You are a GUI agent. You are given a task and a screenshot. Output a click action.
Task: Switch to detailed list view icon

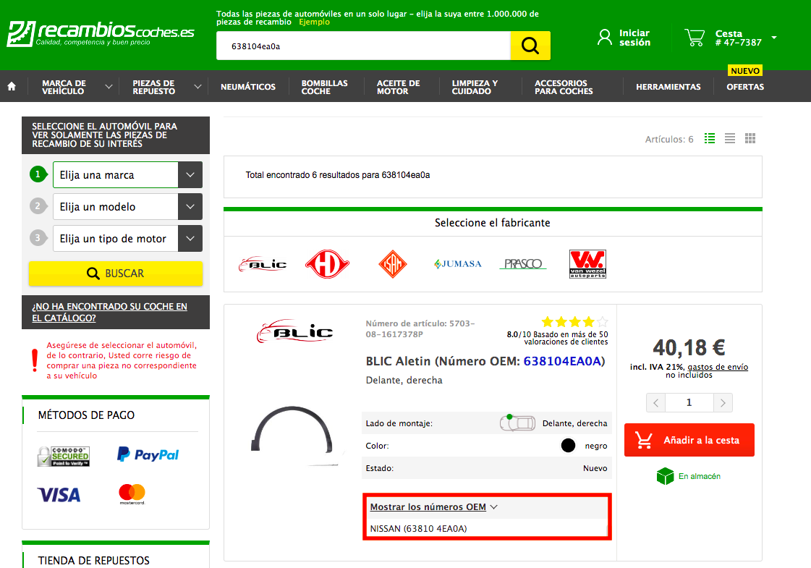(x=710, y=139)
